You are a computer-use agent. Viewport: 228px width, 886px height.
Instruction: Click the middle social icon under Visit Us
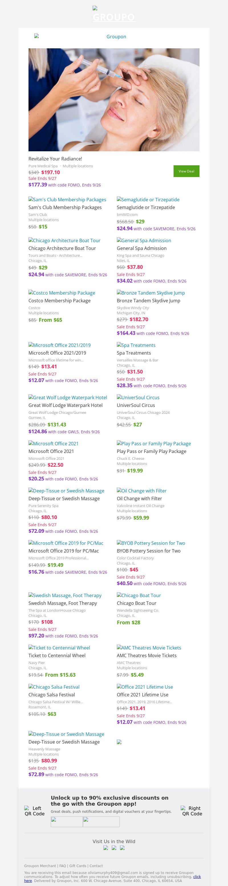(114, 847)
